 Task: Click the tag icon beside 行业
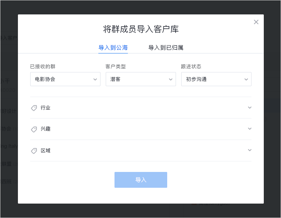pyautogui.click(x=34, y=108)
